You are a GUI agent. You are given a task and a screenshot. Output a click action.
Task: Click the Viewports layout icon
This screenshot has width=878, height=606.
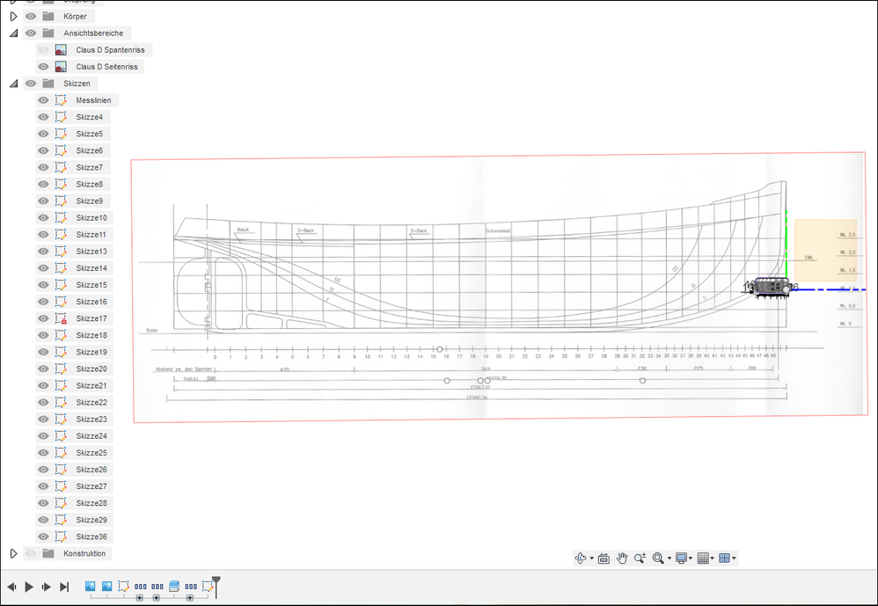click(724, 558)
